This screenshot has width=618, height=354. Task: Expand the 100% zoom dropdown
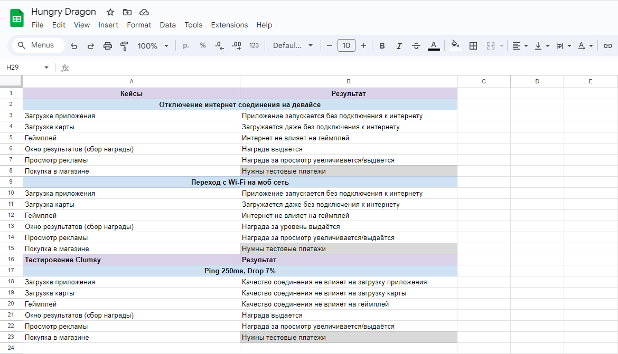pos(153,46)
